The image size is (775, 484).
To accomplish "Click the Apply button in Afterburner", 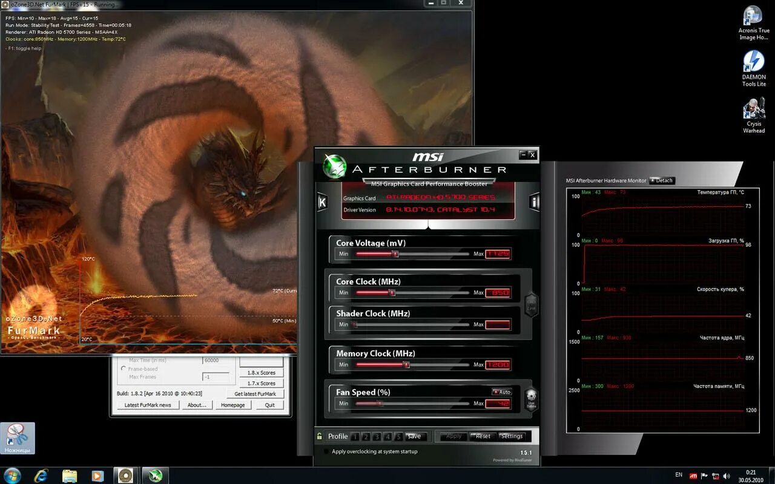I will tap(453, 436).
